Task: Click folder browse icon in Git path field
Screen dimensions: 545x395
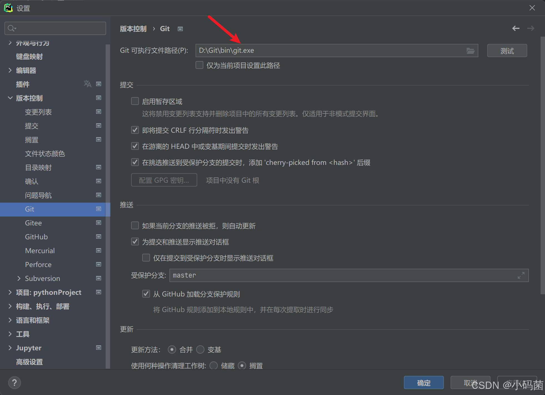Action: (x=470, y=51)
